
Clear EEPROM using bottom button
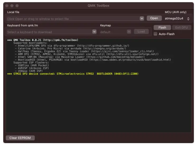click(x=20, y=138)
